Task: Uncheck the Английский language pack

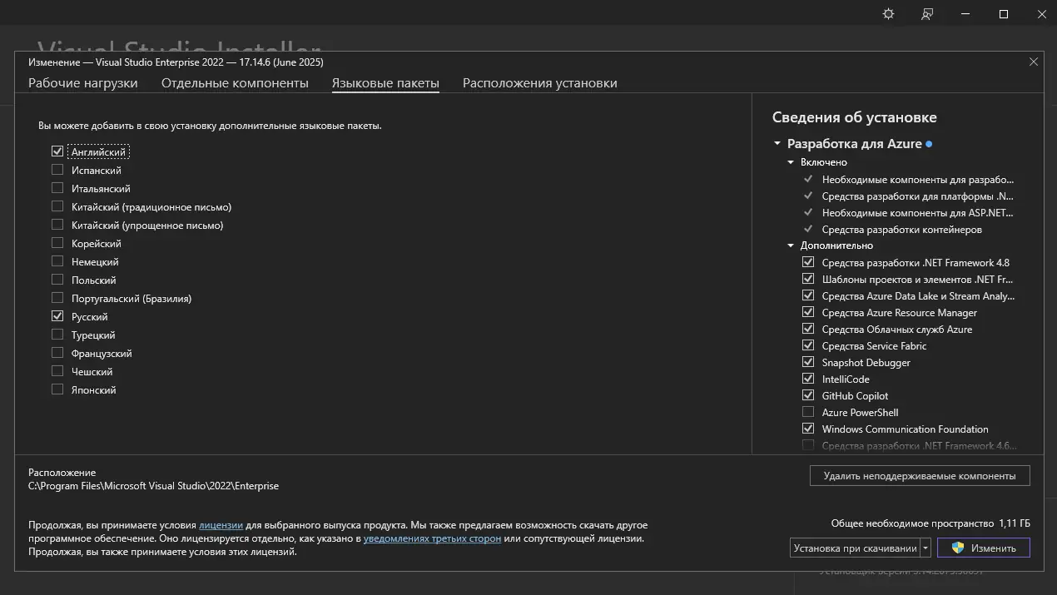Action: click(57, 151)
